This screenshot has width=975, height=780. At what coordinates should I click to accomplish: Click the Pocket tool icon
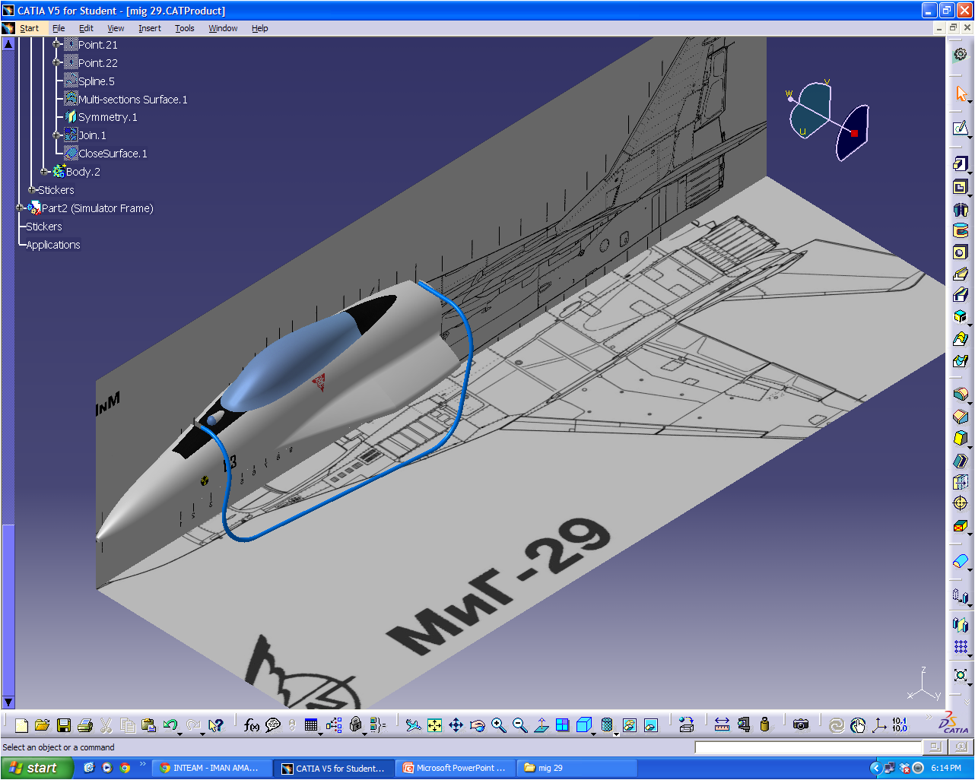(961, 187)
